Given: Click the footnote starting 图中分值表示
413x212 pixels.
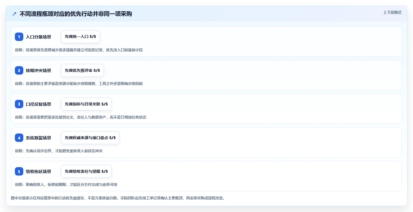Looking at the screenshot, I should click(118, 198).
